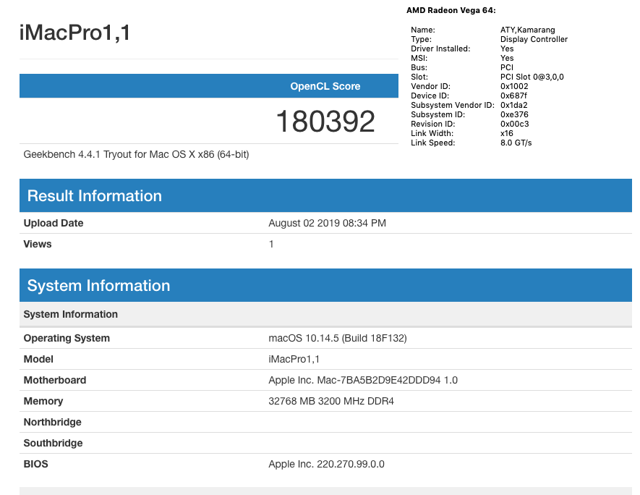Click the Views row label

[38, 244]
